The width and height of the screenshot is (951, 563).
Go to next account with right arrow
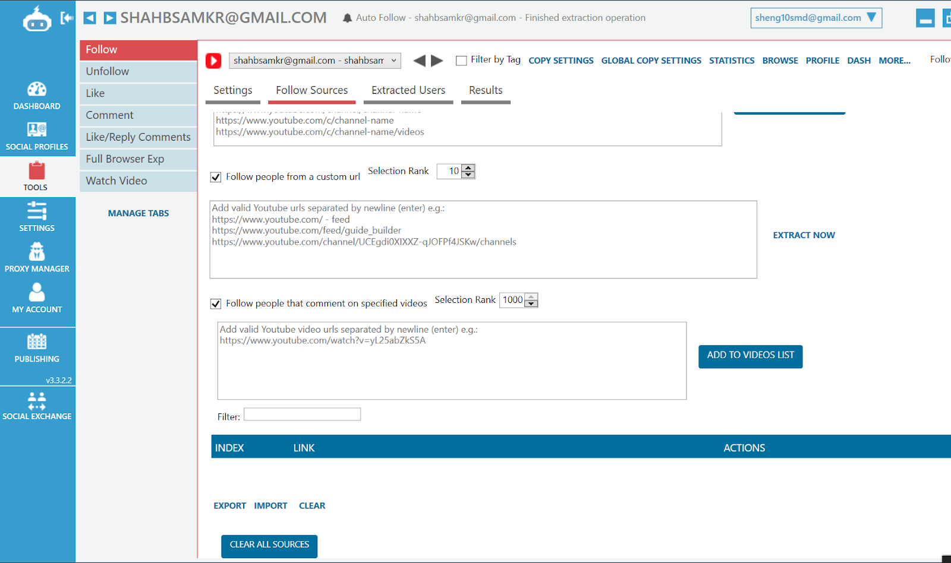click(x=110, y=18)
